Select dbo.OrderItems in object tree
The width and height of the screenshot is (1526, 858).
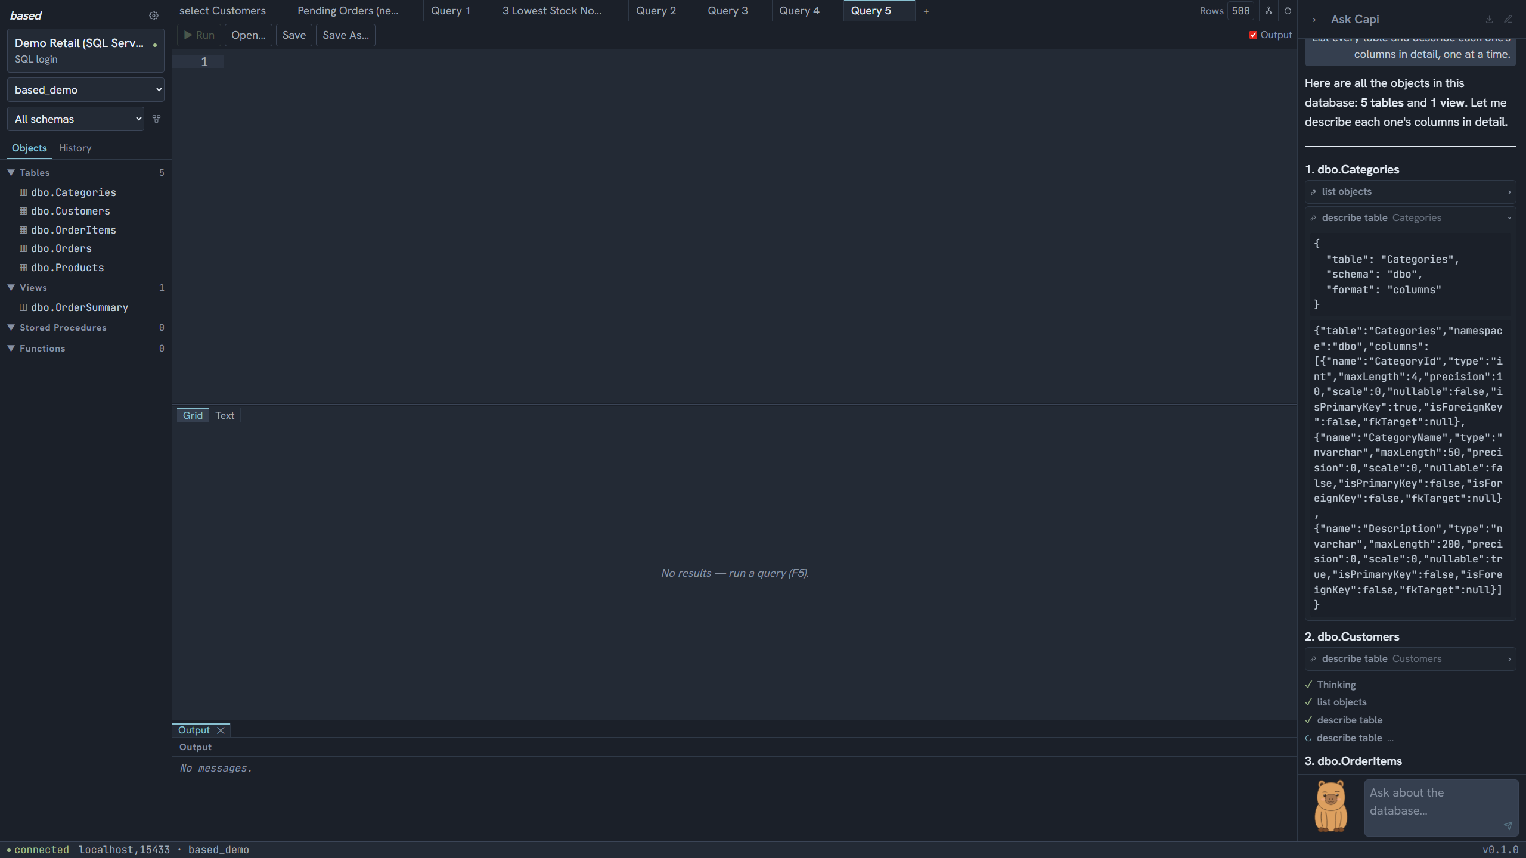click(73, 230)
